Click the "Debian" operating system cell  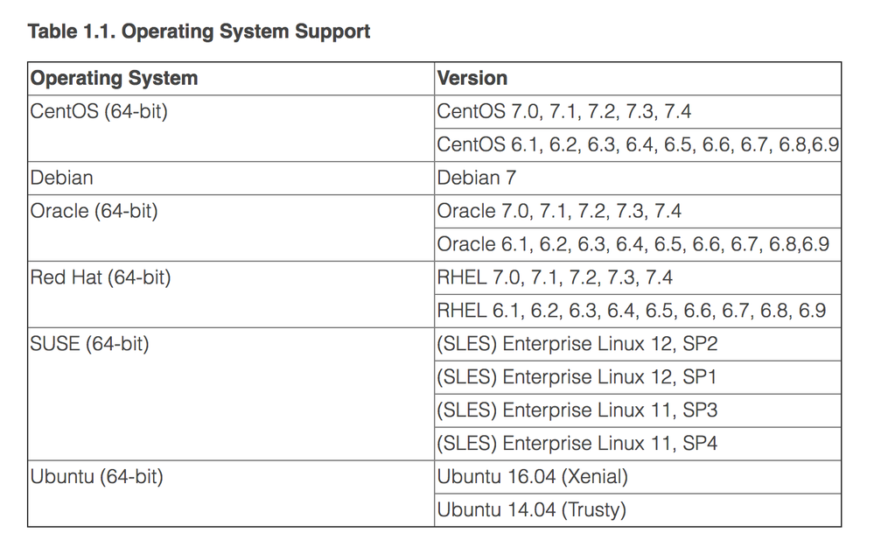tap(62, 178)
